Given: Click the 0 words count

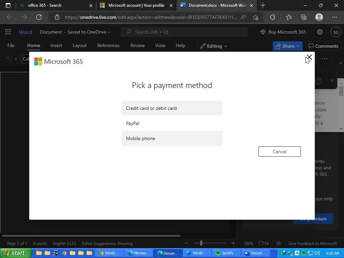Looking at the screenshot, I should coord(40,244).
